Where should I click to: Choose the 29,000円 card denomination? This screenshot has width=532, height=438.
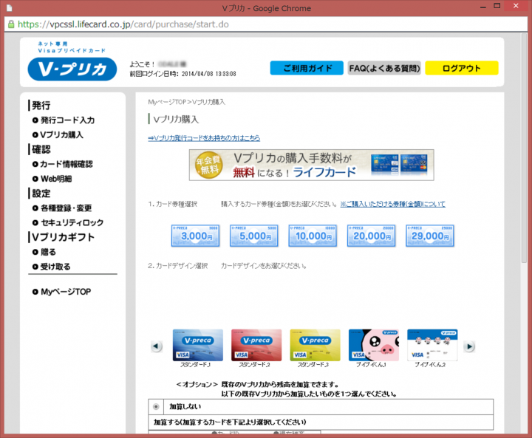tap(430, 236)
